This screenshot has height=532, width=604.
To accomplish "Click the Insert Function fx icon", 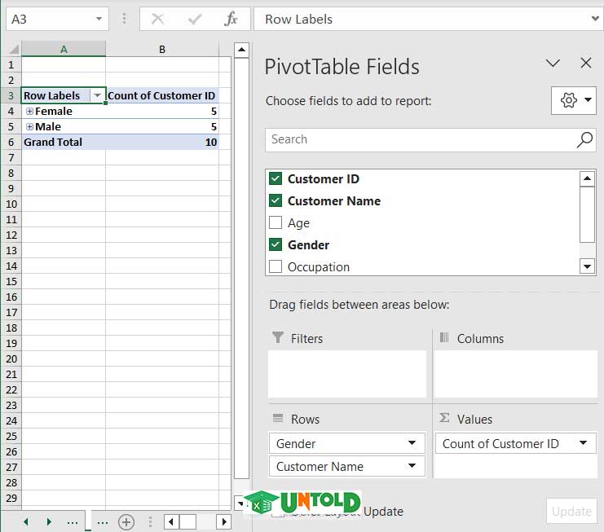I will [231, 19].
